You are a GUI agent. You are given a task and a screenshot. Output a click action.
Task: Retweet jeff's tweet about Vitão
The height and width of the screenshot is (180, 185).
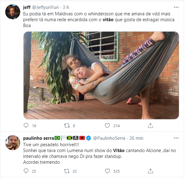click(x=67, y=126)
